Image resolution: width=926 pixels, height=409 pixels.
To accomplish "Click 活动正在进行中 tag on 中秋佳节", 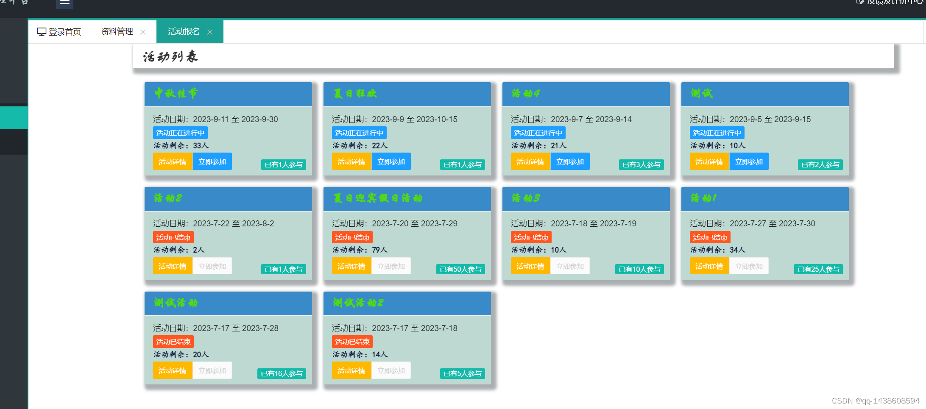I will (180, 133).
